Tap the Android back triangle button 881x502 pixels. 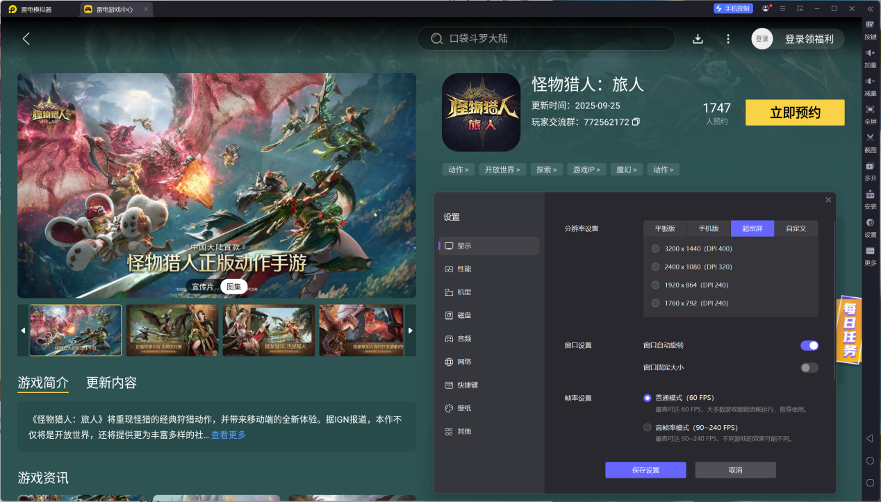click(870, 439)
